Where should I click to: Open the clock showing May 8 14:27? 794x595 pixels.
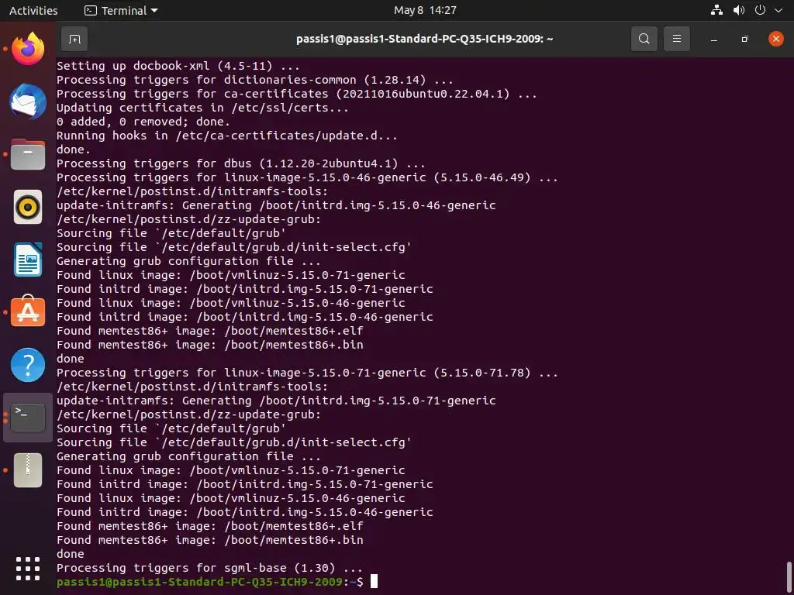pos(426,10)
